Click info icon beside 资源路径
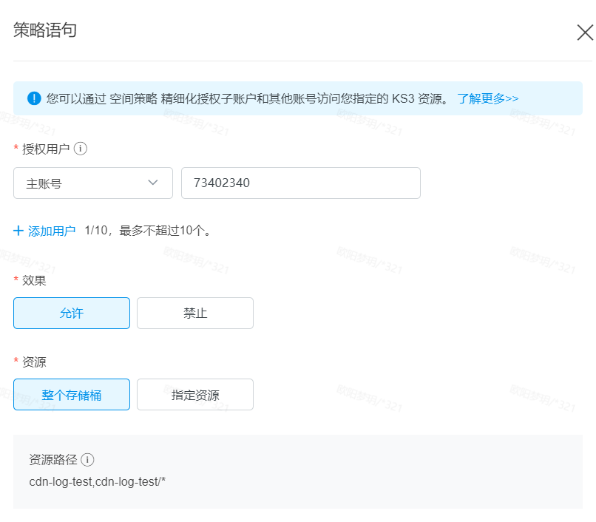Screen dimensions: 596x522 87,460
